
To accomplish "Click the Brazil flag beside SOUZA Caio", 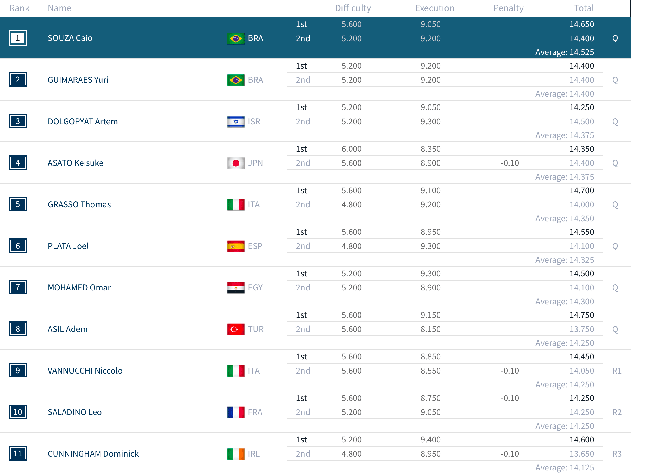I will [x=236, y=38].
